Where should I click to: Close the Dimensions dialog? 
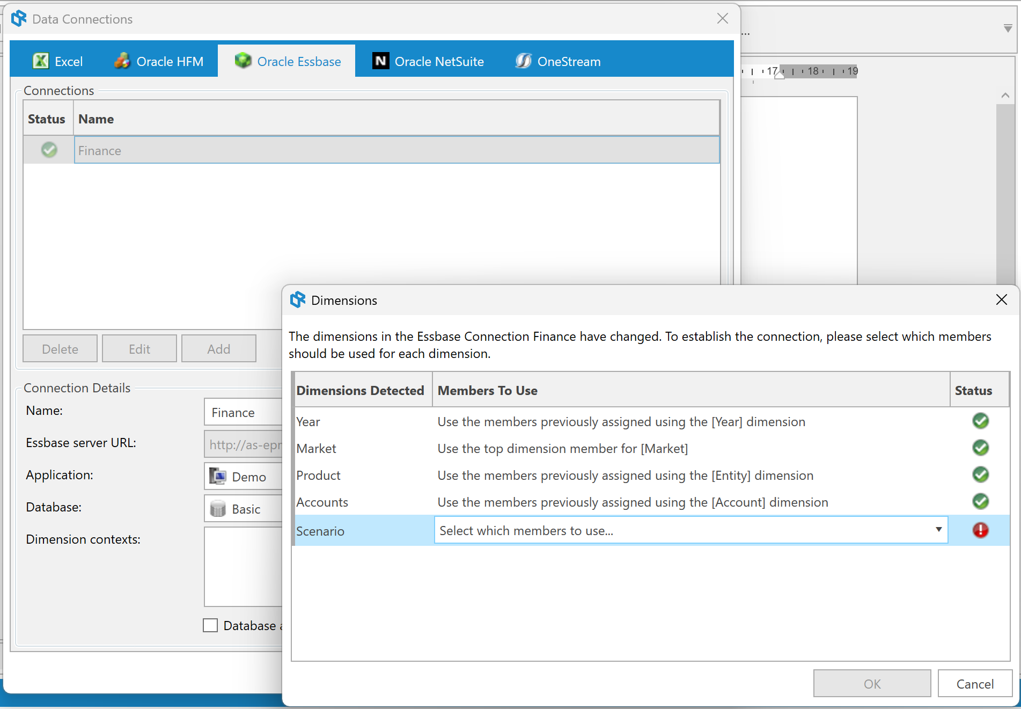[x=1002, y=299]
